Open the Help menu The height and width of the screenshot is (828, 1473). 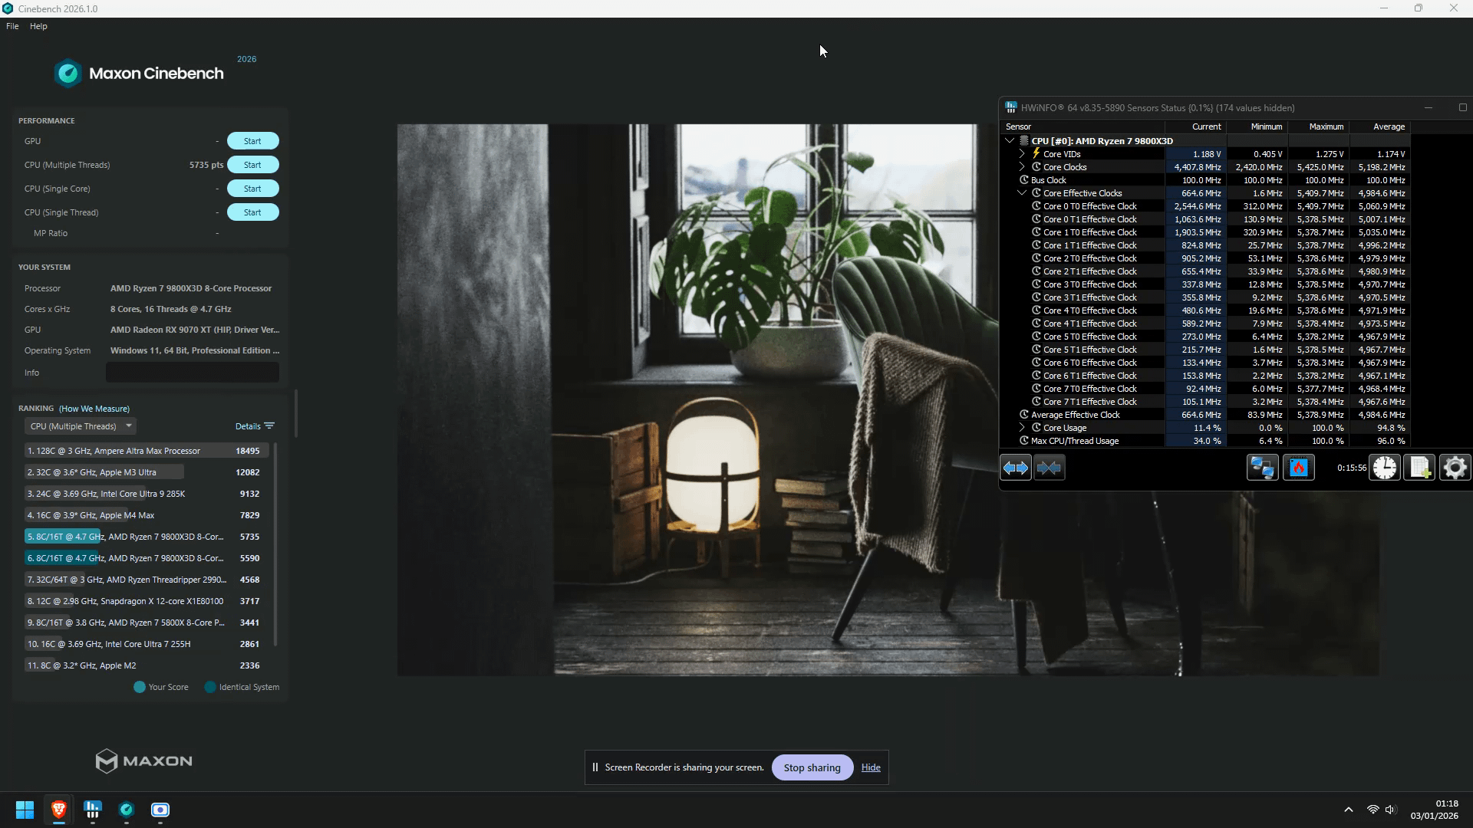[38, 26]
